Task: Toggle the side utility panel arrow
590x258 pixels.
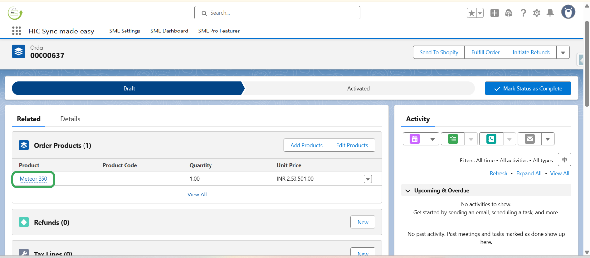Action: (x=580, y=60)
